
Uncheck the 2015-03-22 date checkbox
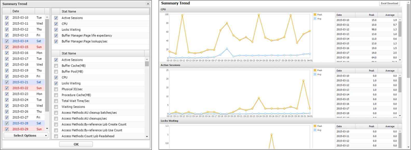(7, 88)
